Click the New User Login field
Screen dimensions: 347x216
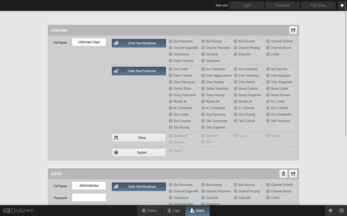(246, 5)
